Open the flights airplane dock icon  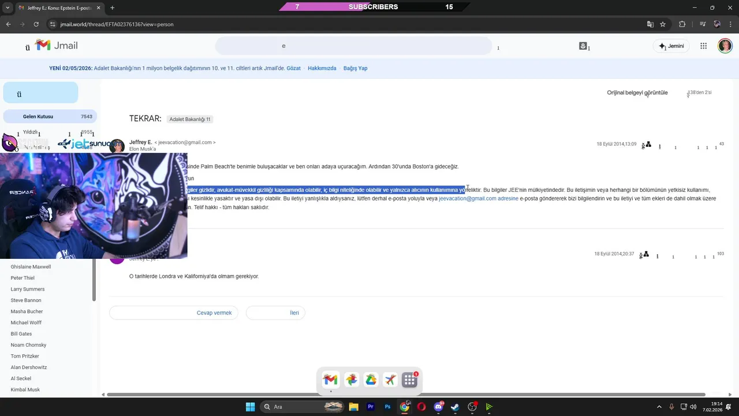coord(390,380)
